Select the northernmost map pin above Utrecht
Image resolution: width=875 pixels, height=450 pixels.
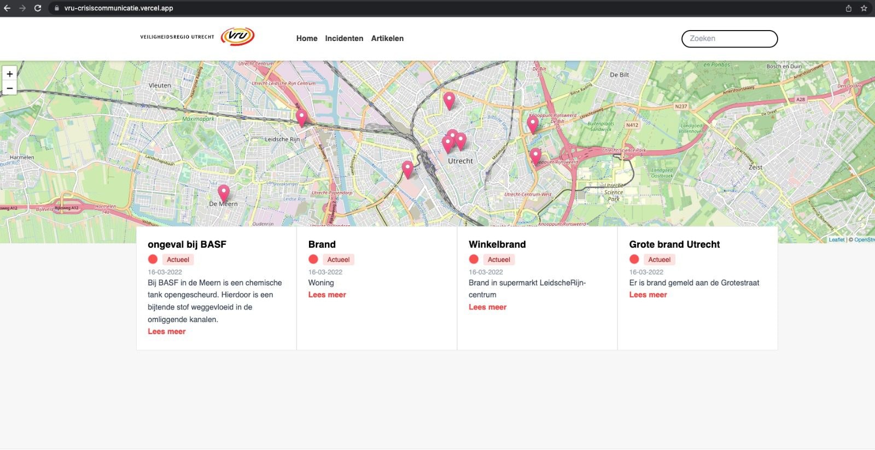(449, 100)
